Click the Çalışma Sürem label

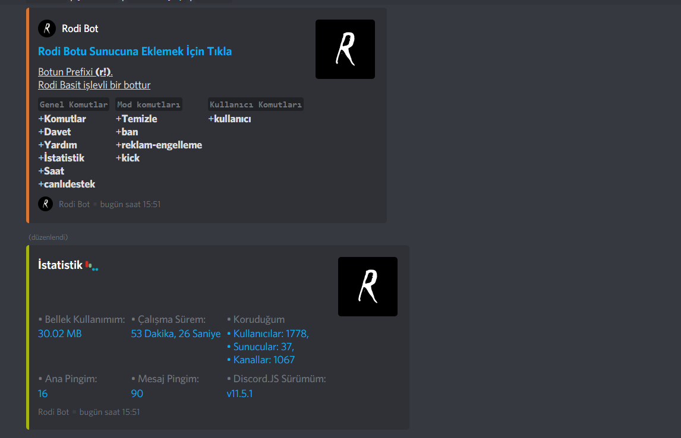tap(169, 320)
